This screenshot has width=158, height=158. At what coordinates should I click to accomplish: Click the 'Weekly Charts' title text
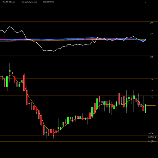click(9, 2)
